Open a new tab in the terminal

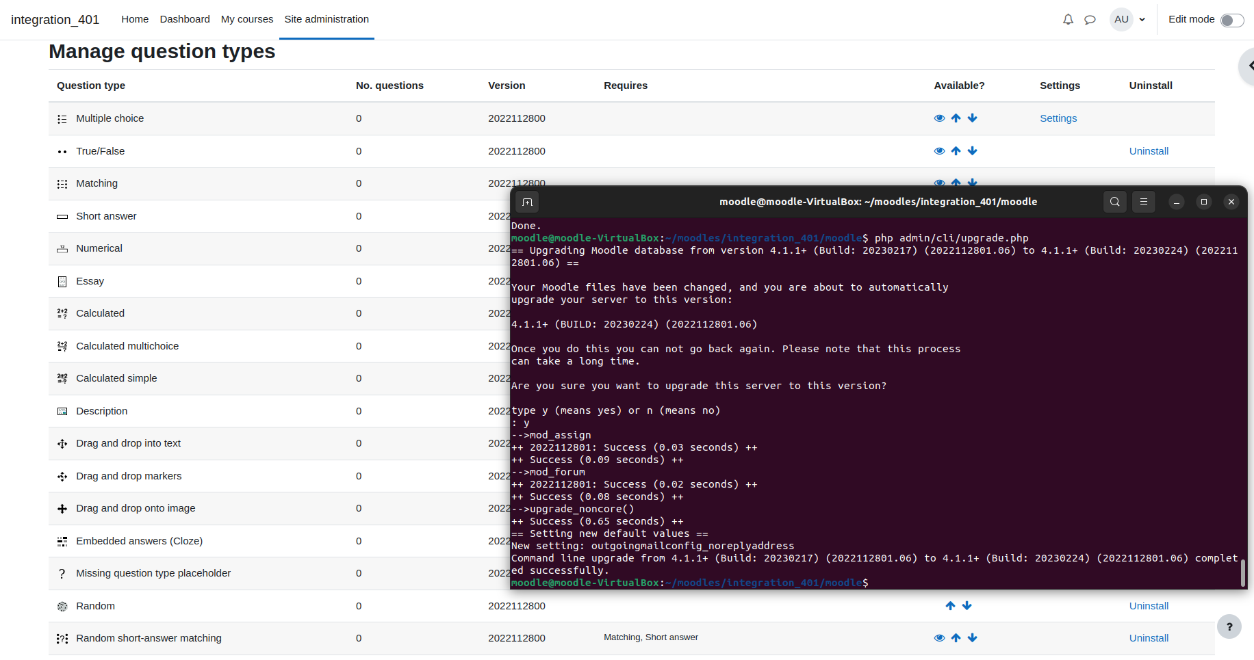coord(527,202)
